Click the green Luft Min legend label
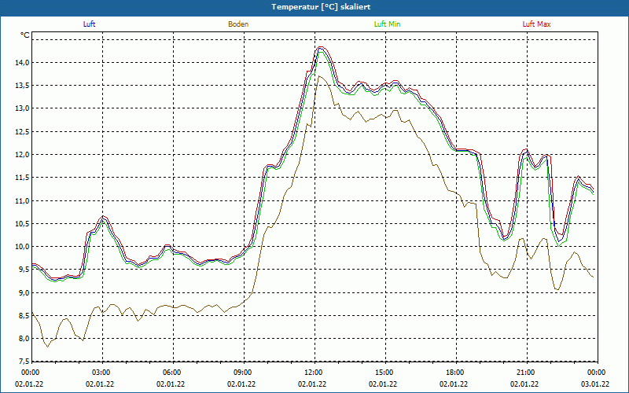629x393 pixels. (387, 24)
